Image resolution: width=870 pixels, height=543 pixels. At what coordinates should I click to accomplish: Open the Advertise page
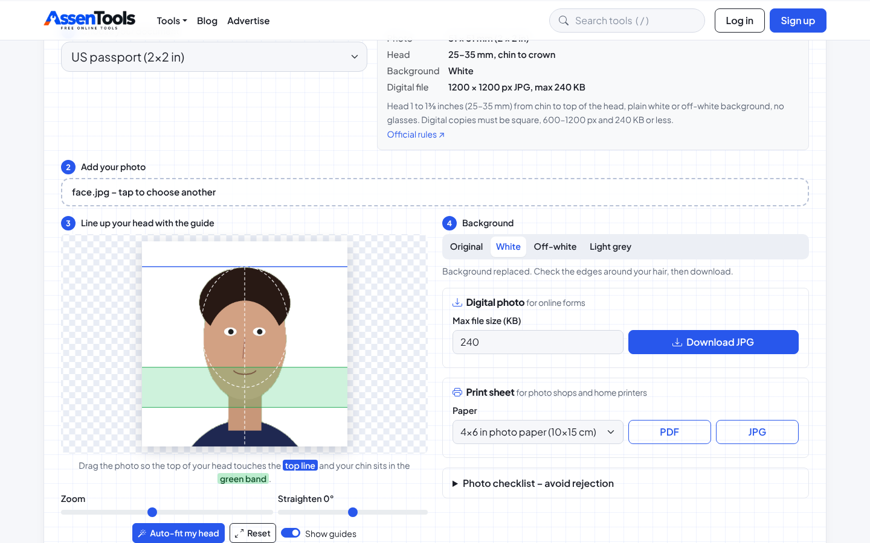tap(248, 21)
